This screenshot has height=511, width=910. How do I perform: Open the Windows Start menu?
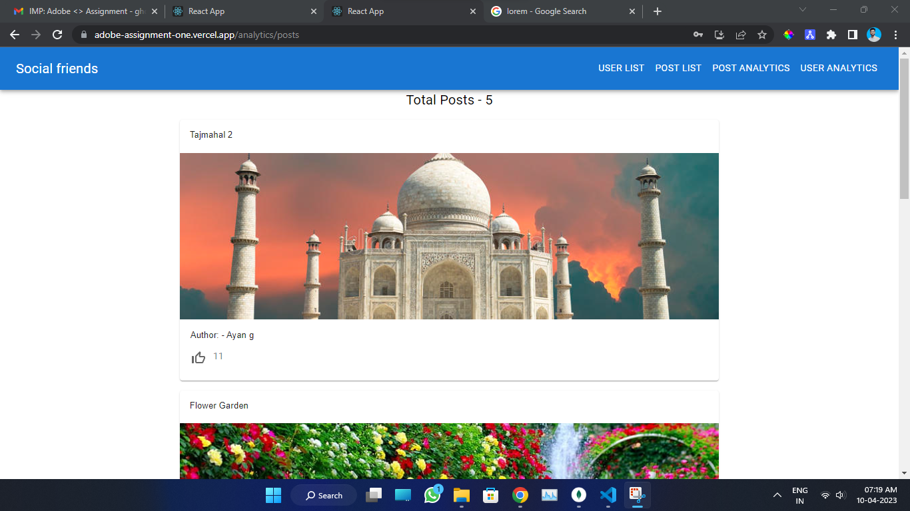273,495
